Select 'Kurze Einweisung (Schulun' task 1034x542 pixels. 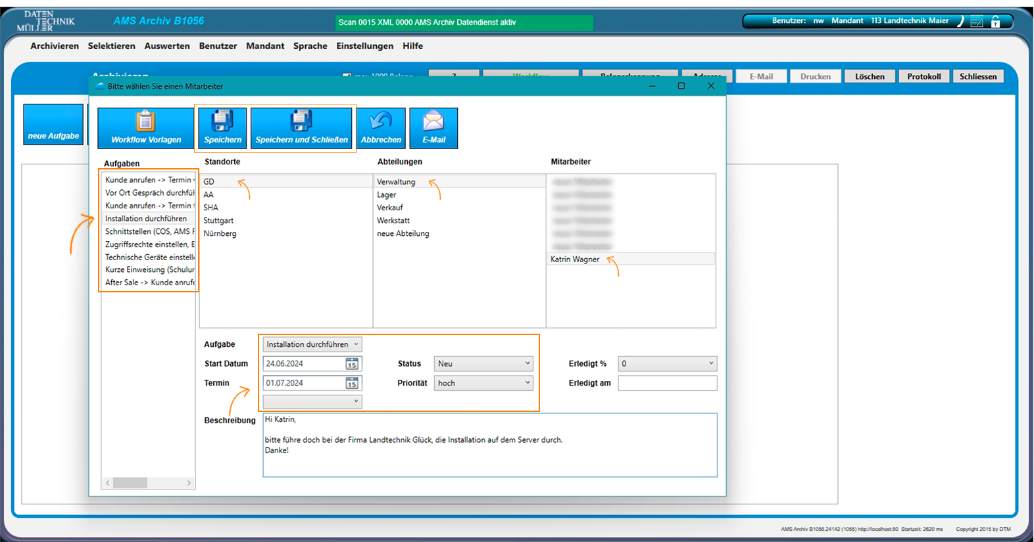tap(149, 270)
